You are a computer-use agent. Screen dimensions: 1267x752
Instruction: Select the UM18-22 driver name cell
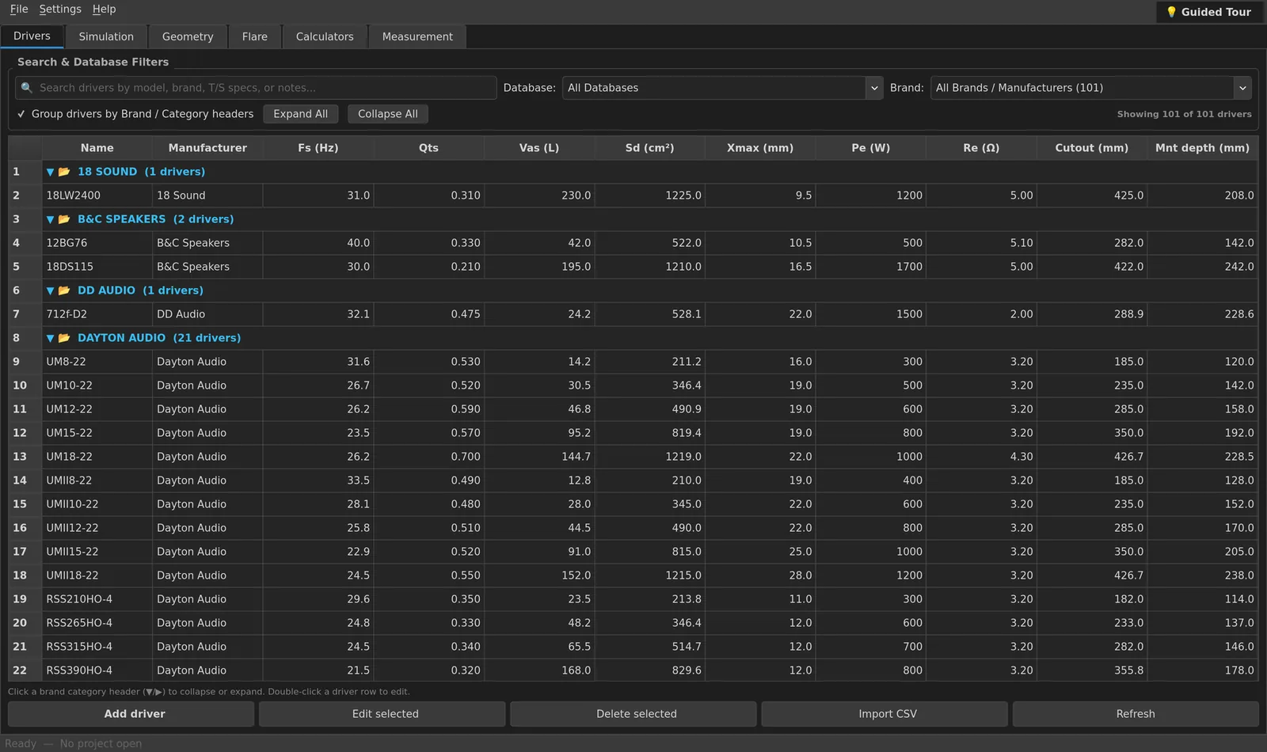click(x=97, y=457)
